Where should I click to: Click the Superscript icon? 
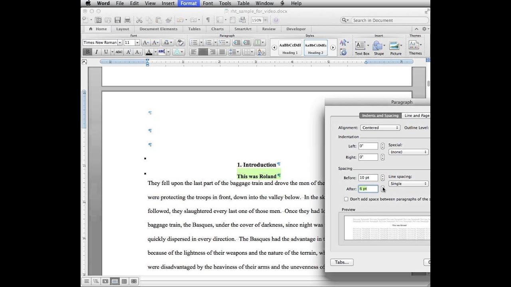click(129, 52)
